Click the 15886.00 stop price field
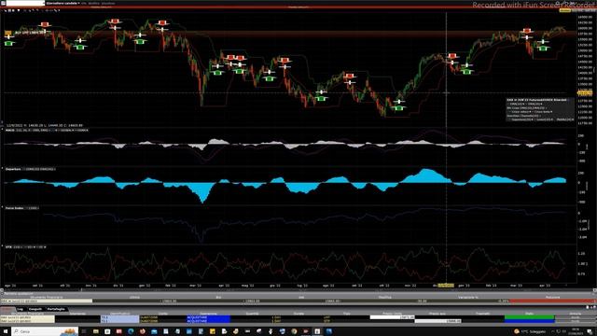597x336 pixels. (x=437, y=321)
